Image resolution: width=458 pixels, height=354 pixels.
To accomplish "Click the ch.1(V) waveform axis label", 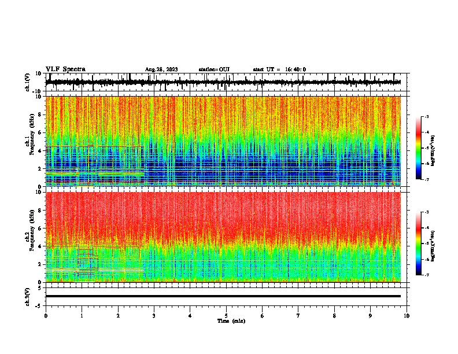I will (28, 82).
